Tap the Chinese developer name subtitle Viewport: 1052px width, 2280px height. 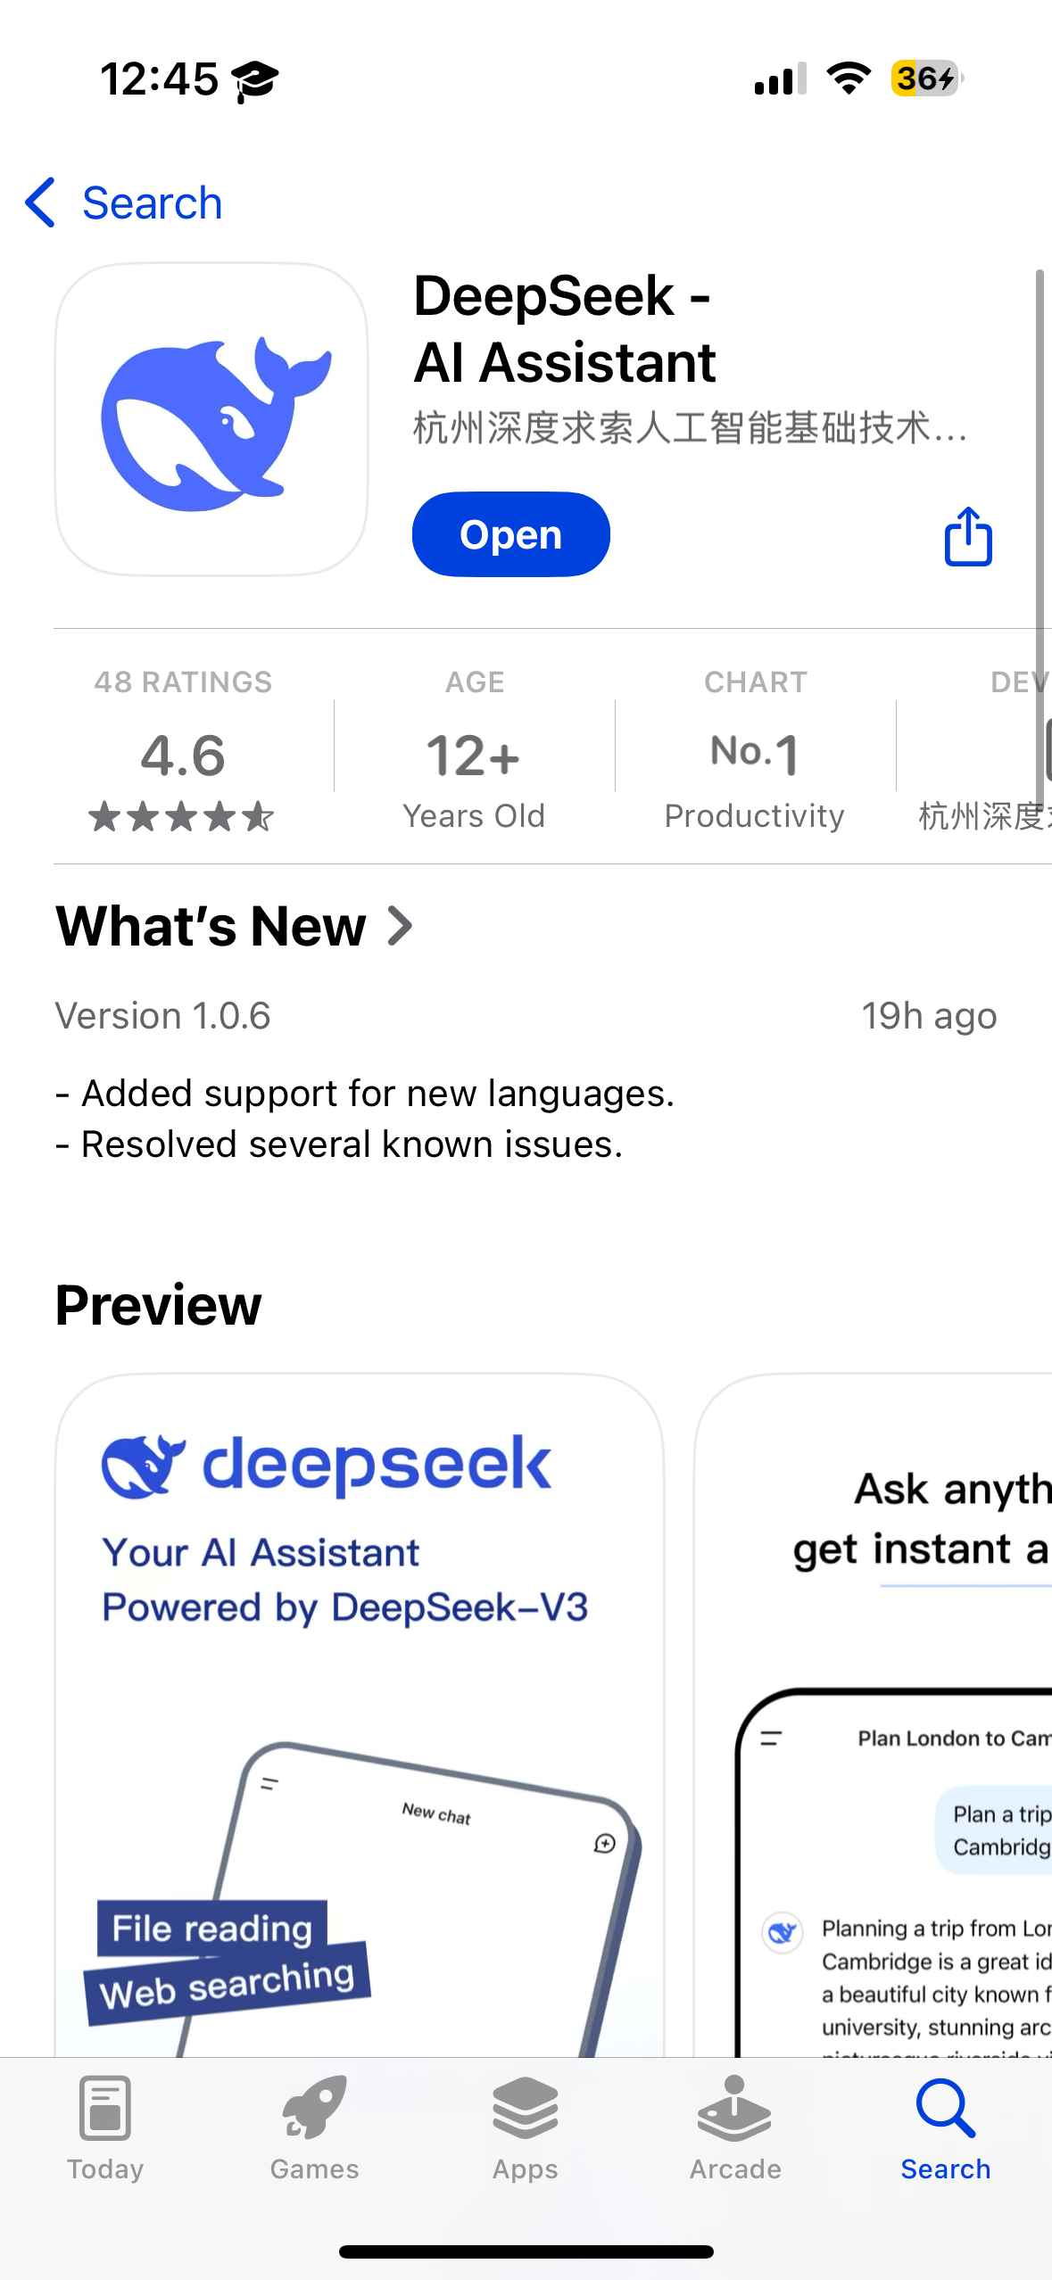click(689, 428)
